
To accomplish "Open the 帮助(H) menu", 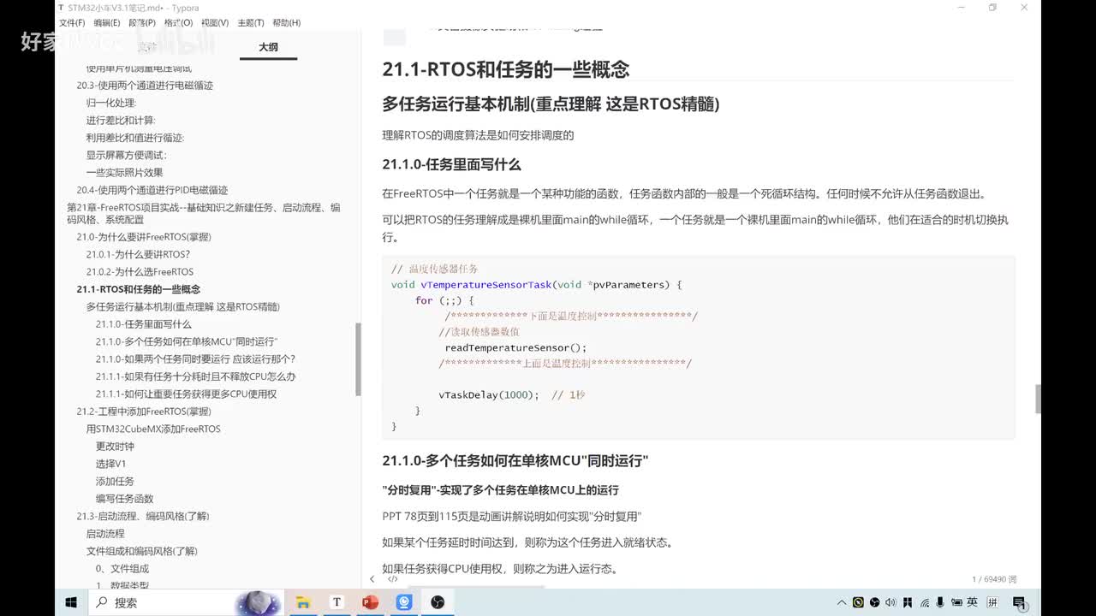I will pyautogui.click(x=286, y=23).
